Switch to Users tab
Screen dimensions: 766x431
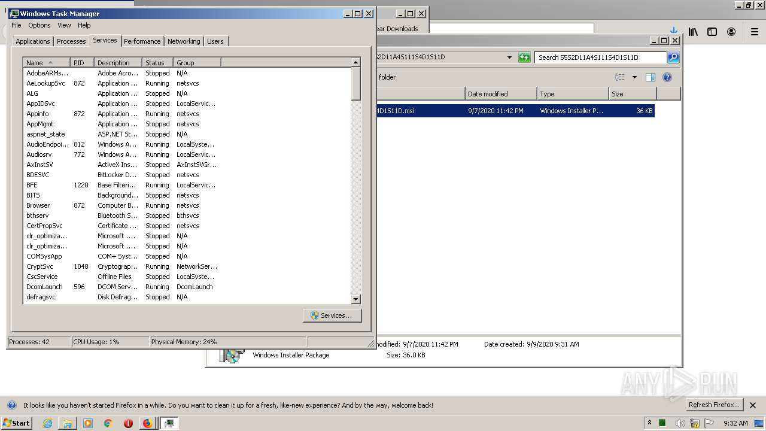[215, 41]
